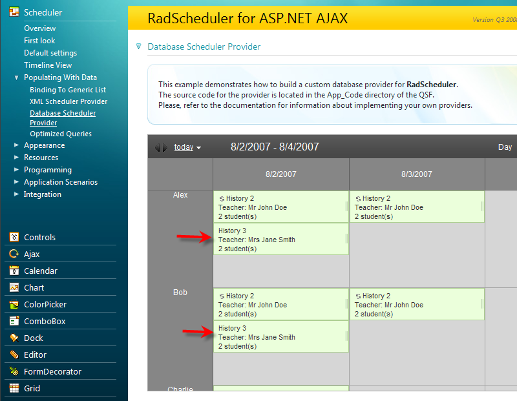Screen dimensions: 517x401
Task: Open XML Scheduler Provider demo
Action: pos(69,101)
